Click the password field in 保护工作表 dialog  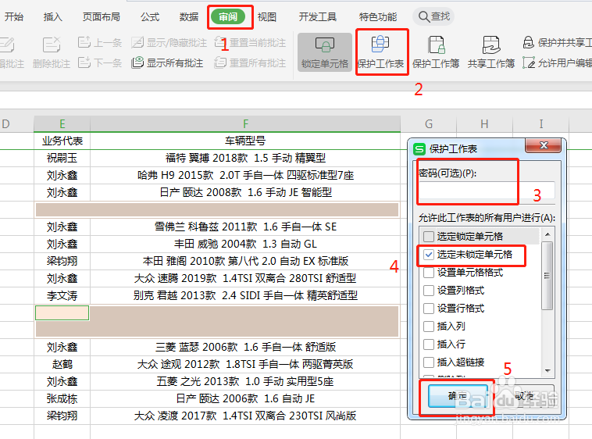(x=487, y=190)
